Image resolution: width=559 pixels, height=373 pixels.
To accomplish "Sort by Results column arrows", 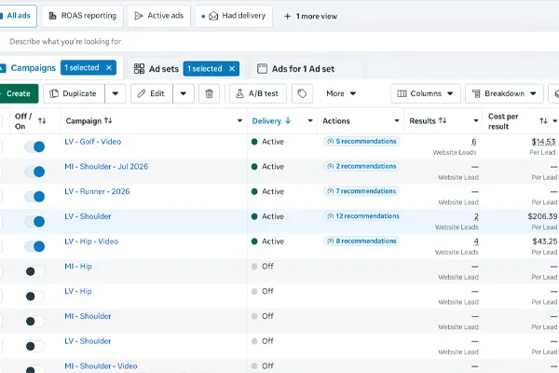I will tap(443, 120).
